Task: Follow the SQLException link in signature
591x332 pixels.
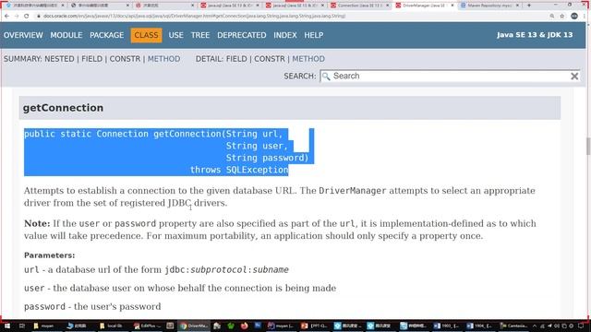Action: [257, 170]
